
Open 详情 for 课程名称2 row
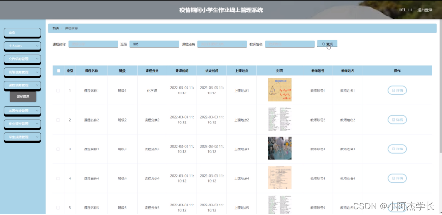[397, 120]
